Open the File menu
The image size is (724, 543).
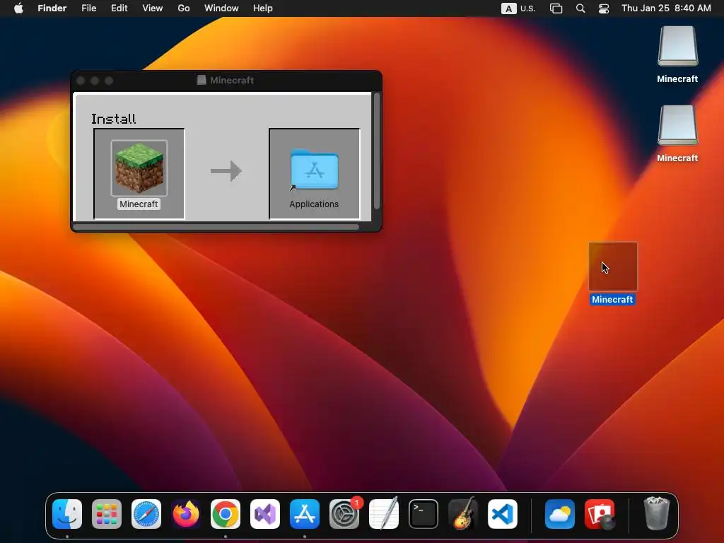(x=88, y=8)
